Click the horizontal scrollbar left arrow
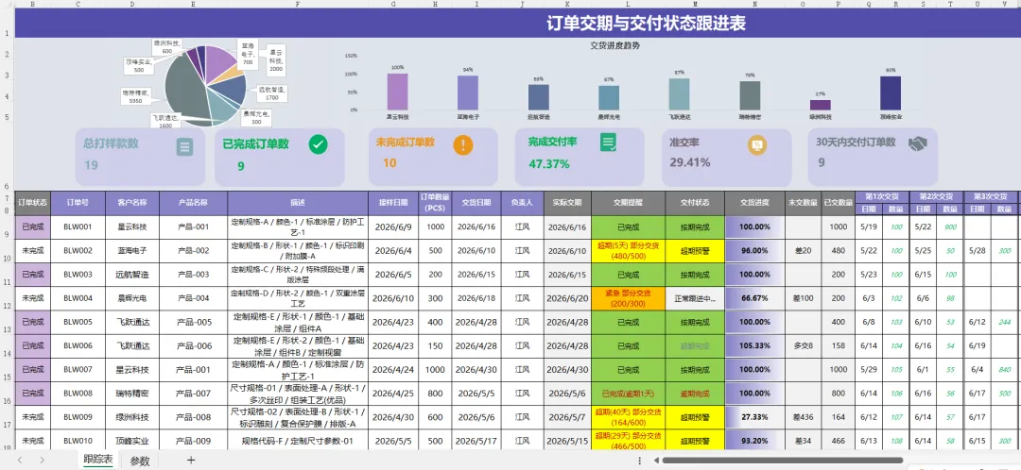This screenshot has height=470, width=1021. 656,461
